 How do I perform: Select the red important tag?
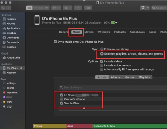(x=12, y=93)
